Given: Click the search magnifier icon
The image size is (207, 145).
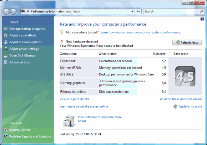Looking at the screenshot, I should tap(201, 11).
